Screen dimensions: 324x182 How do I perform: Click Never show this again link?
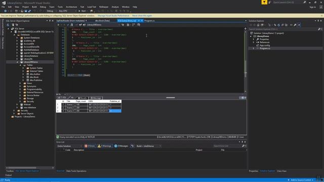click(x=142, y=16)
